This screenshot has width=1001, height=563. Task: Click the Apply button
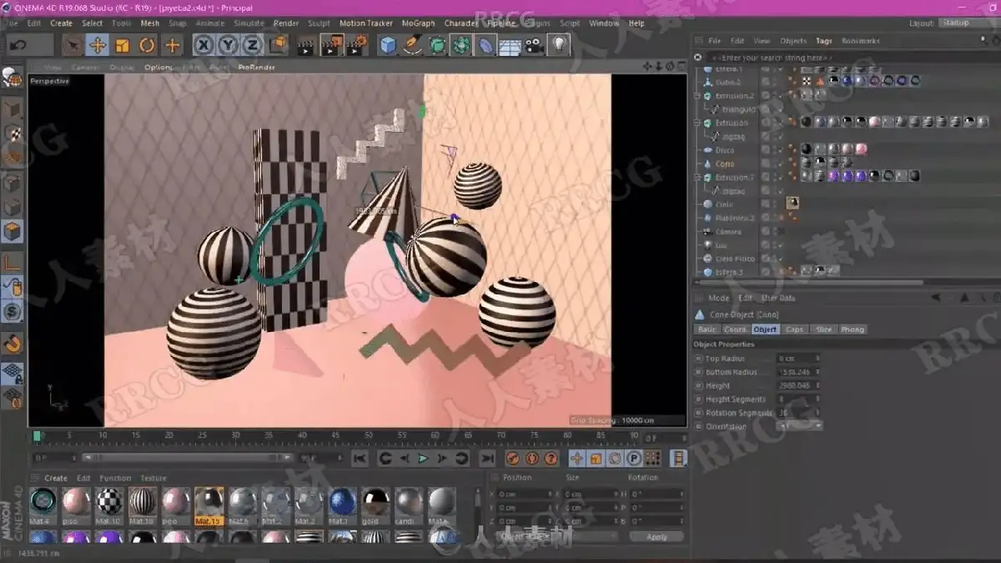657,537
